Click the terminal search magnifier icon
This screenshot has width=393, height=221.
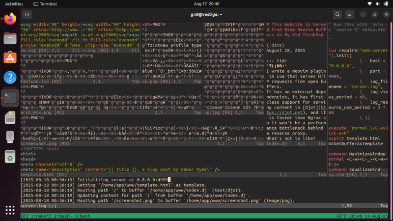pyautogui.click(x=337, y=15)
